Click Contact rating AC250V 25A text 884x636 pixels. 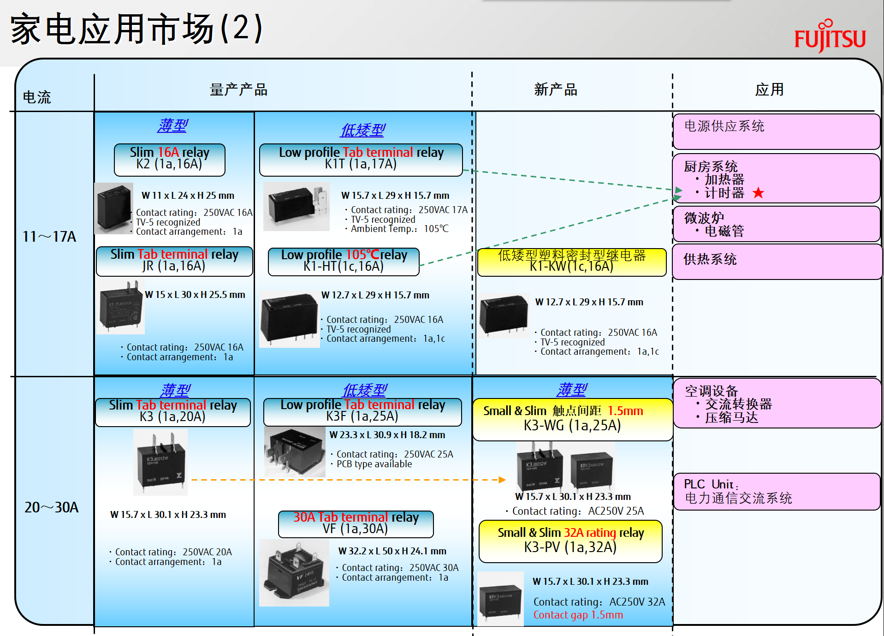click(x=575, y=511)
